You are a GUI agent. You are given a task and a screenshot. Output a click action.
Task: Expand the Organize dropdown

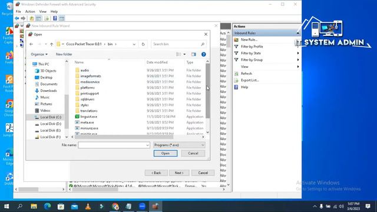(39, 54)
